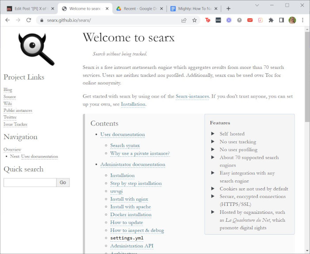Open the gray circular extension icon

click(240, 20)
